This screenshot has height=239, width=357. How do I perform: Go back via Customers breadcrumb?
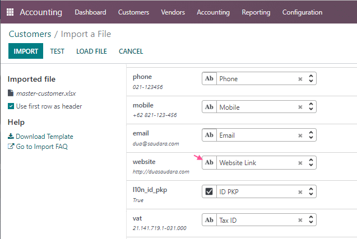click(x=30, y=34)
